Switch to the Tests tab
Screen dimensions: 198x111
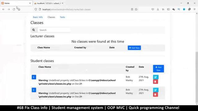[x=62, y=17]
